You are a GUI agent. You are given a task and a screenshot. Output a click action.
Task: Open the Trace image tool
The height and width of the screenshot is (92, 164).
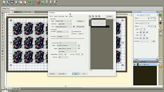[x=42, y=3]
